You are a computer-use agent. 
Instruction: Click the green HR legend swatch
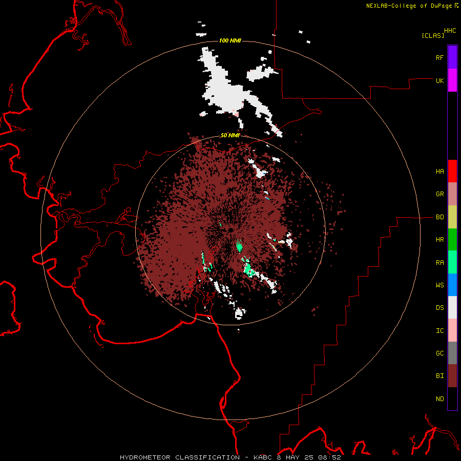click(452, 240)
